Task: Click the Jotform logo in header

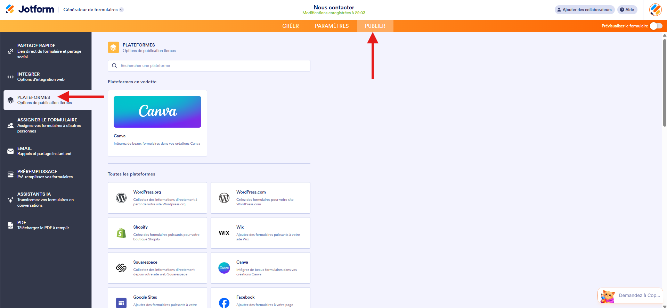Action: pos(30,9)
